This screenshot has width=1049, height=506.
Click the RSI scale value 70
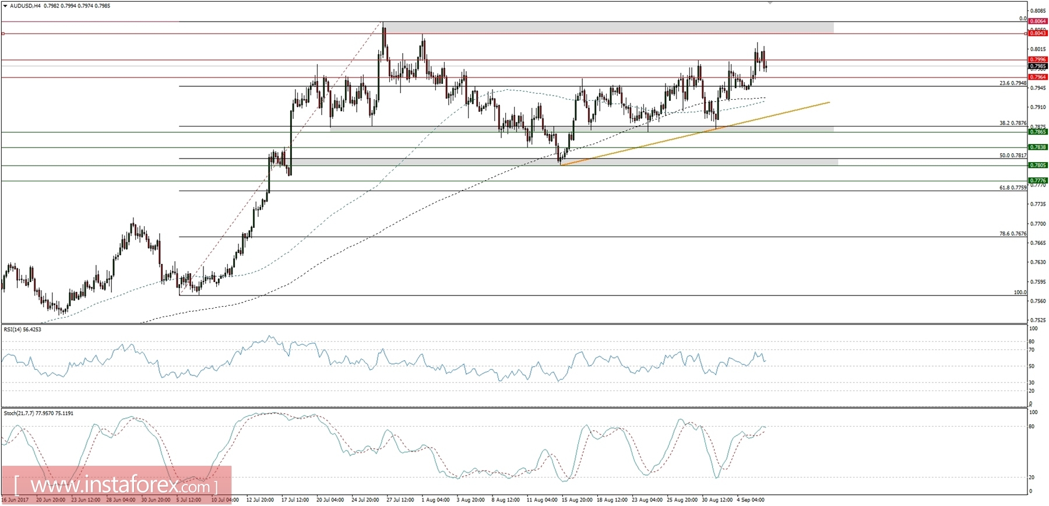pos(1032,350)
